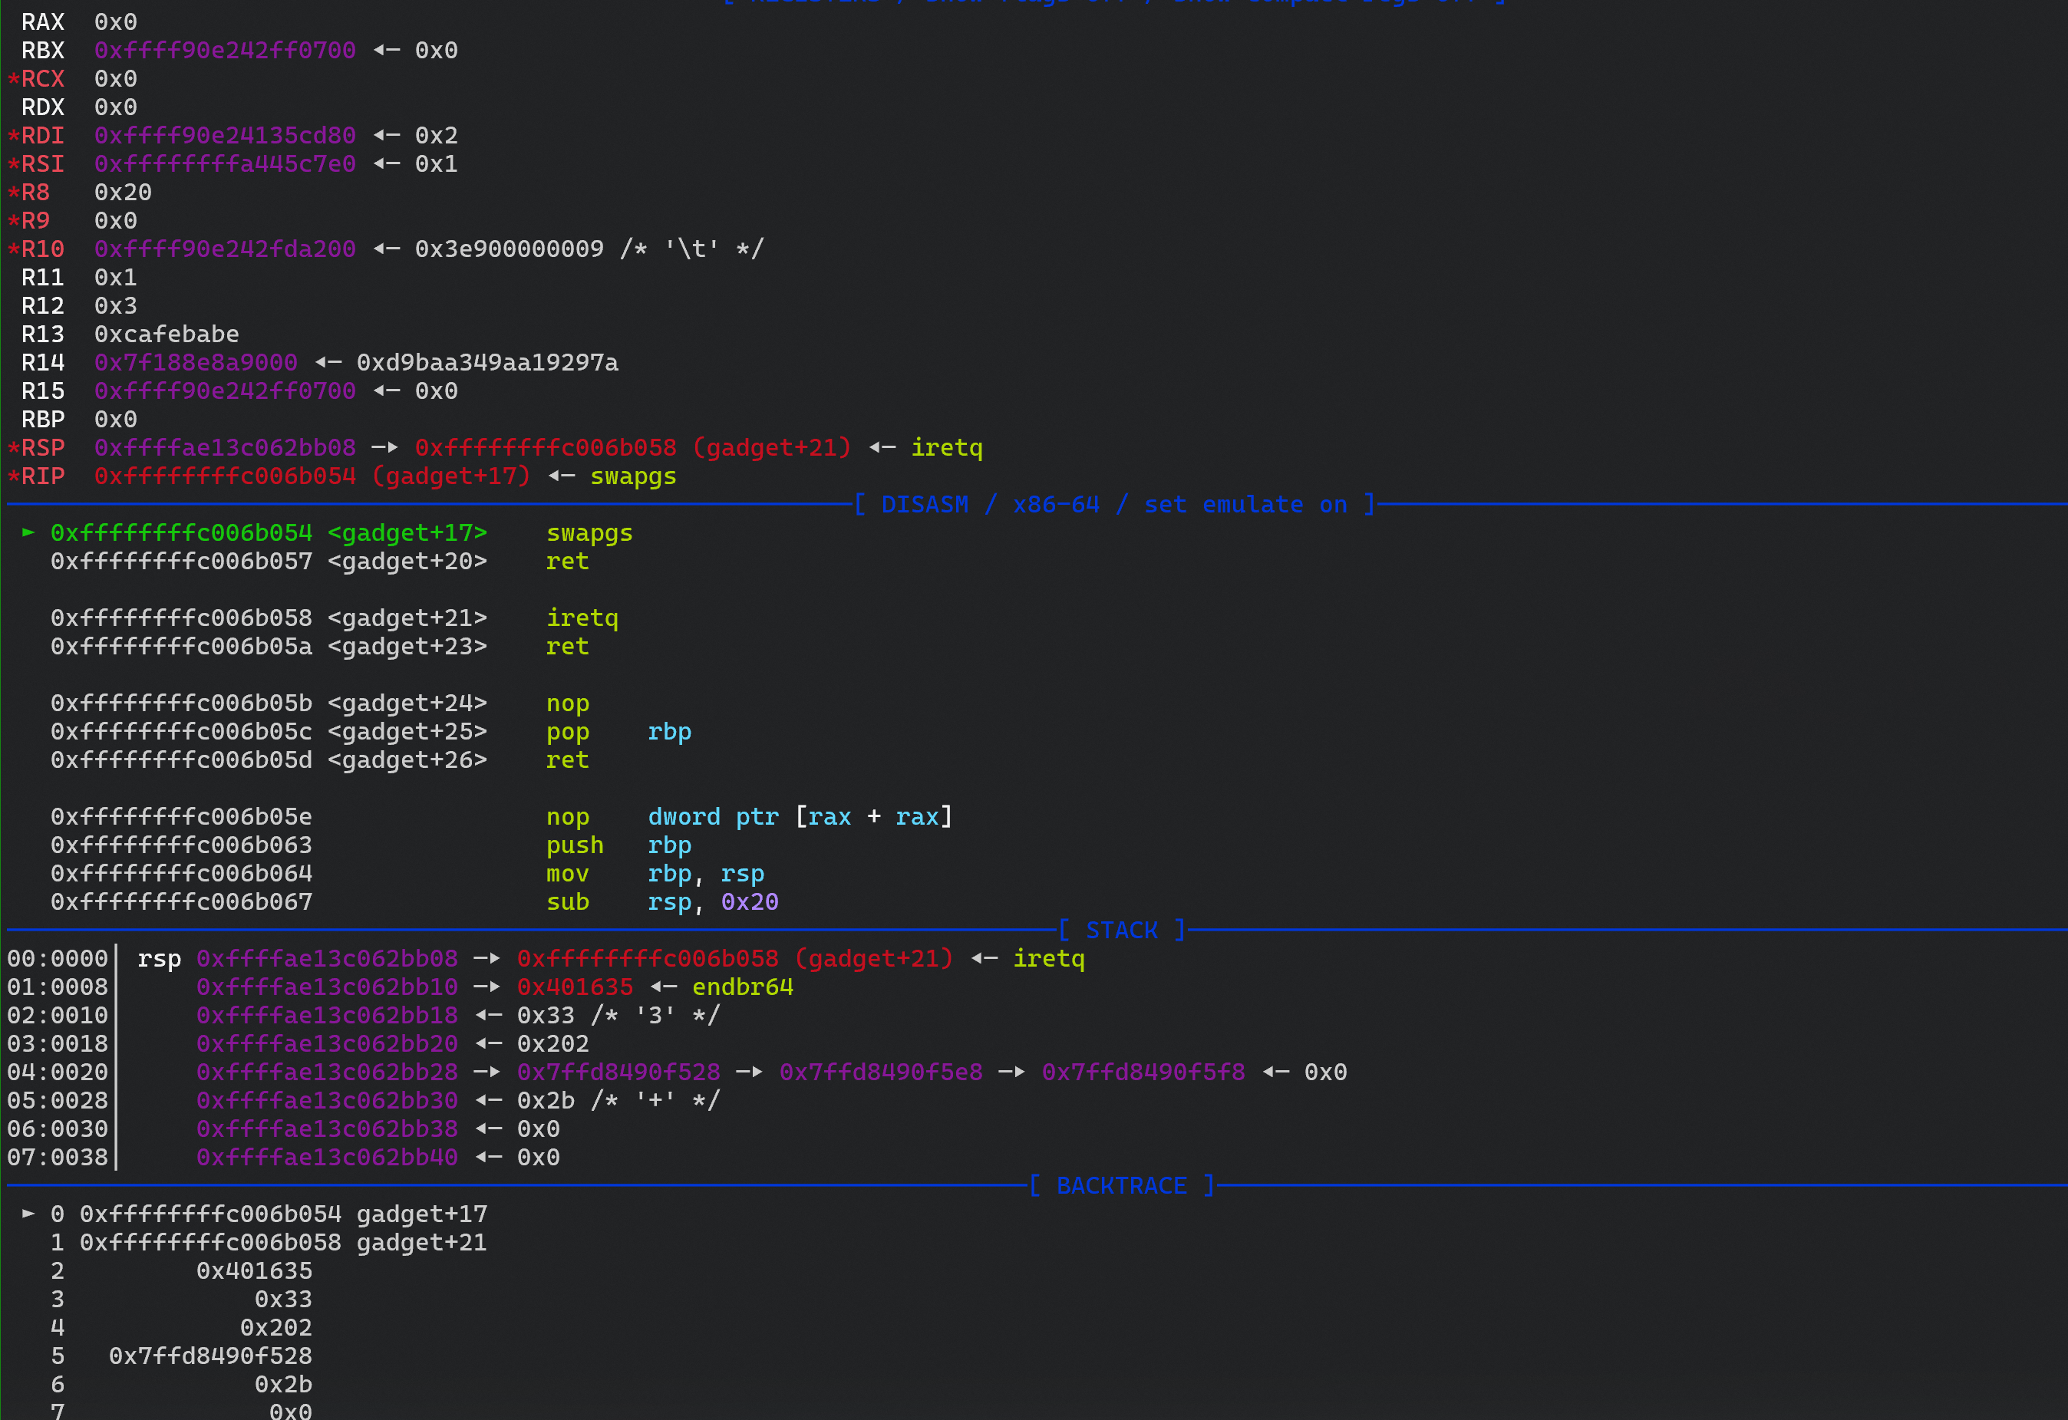This screenshot has width=2068, height=1420.
Task: Click pointer 0x7ffd8490f5e8 in stack
Action: click(881, 1073)
